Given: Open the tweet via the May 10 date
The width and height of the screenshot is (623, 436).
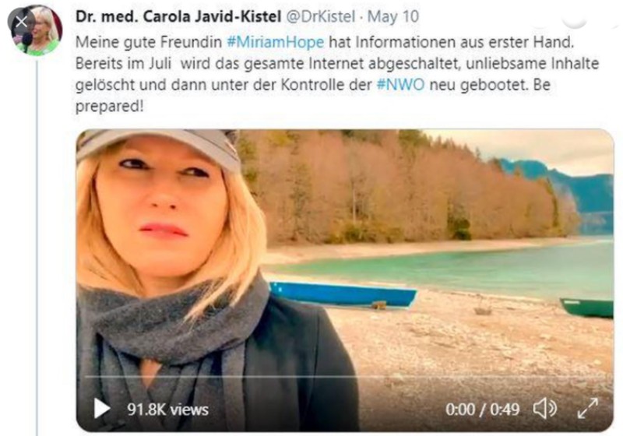Looking at the screenshot, I should point(393,16).
